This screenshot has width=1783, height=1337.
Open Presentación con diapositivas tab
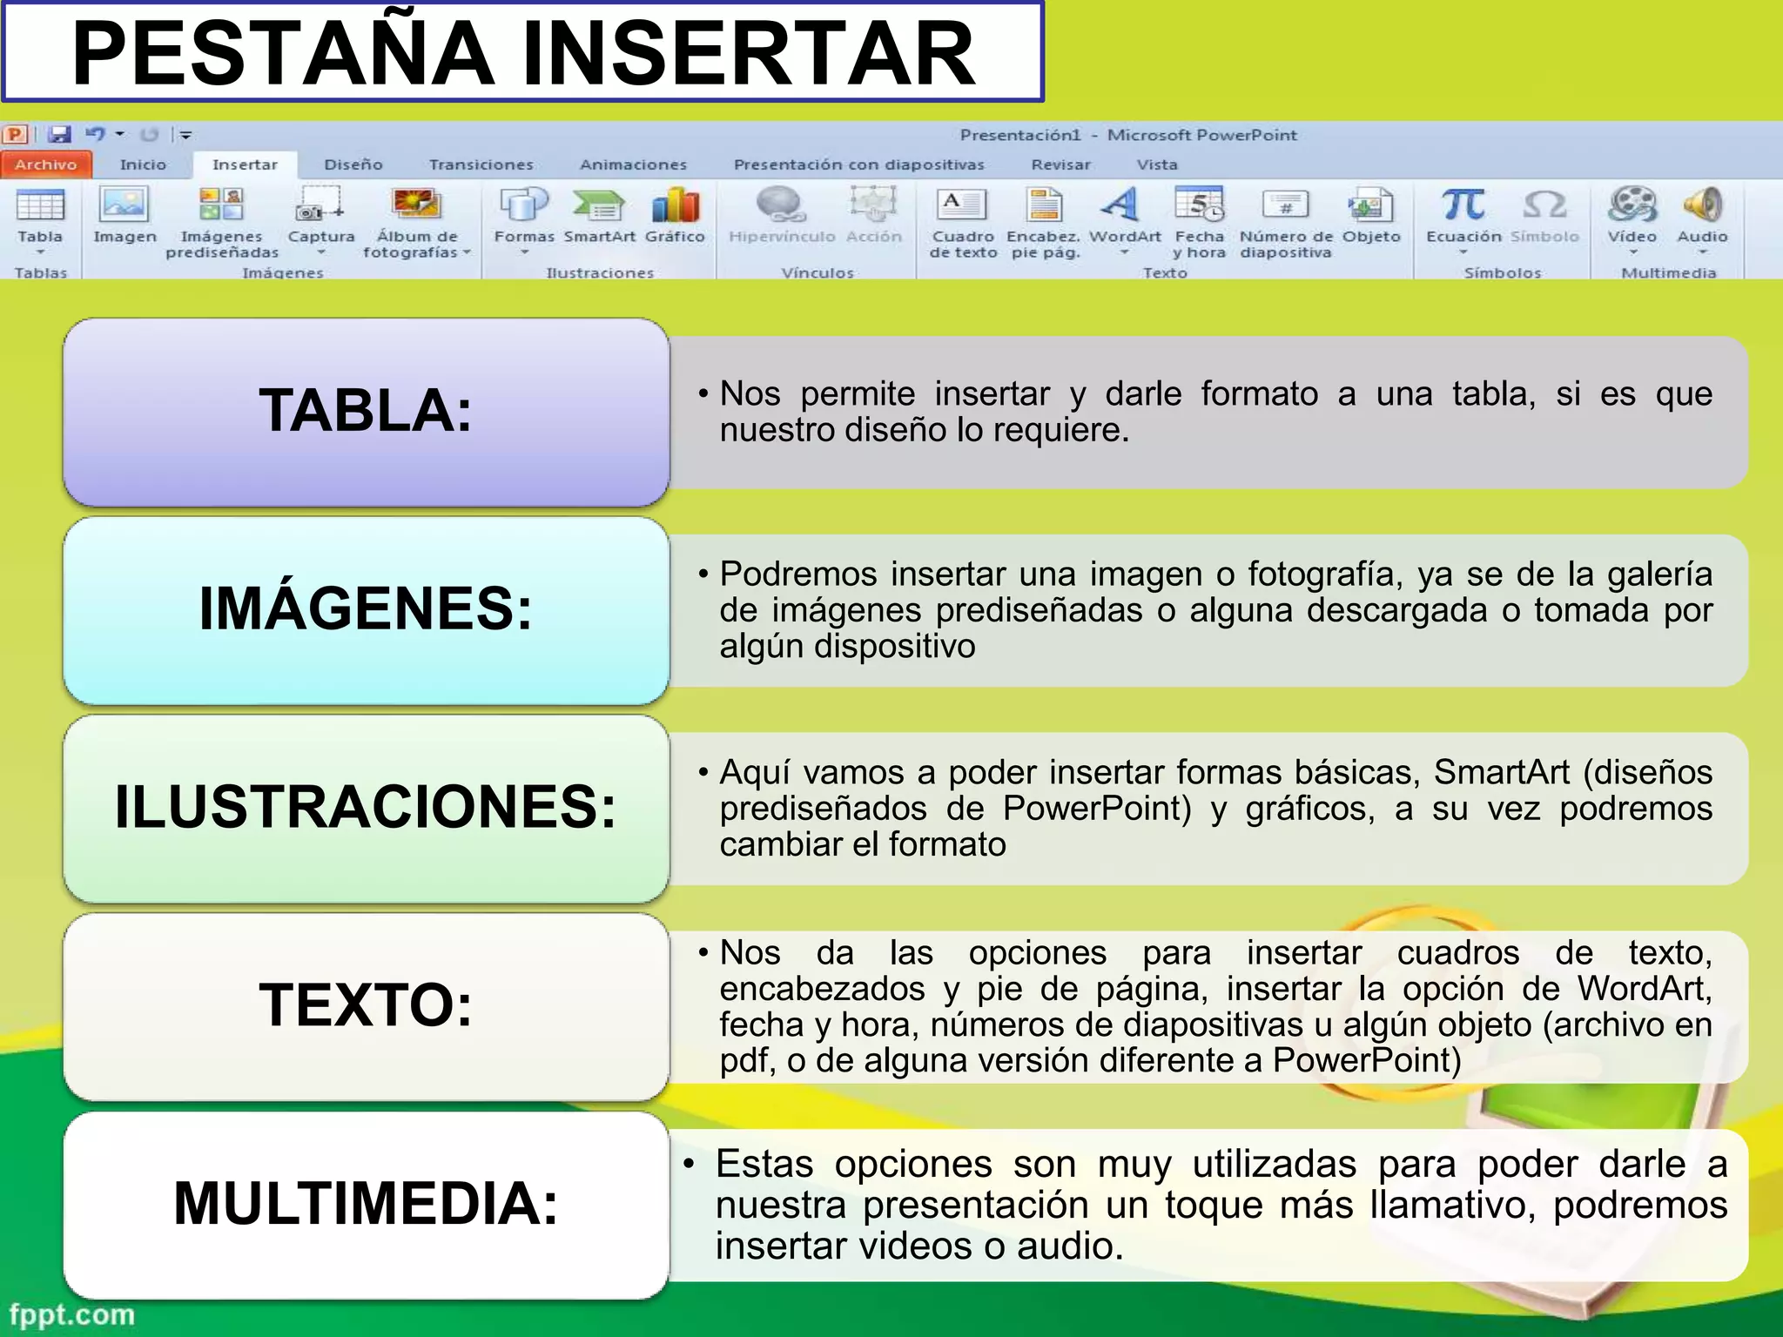[858, 165]
